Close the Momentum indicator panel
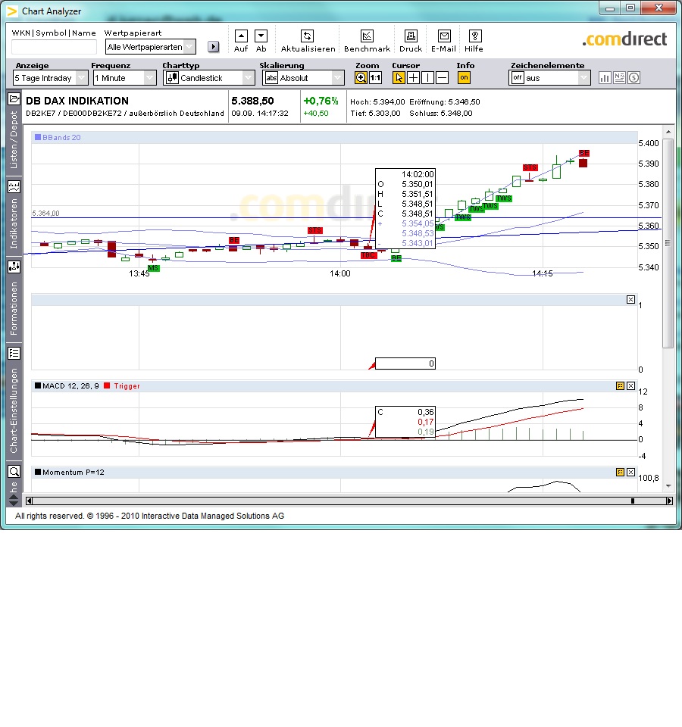The width and height of the screenshot is (682, 727). point(631,472)
